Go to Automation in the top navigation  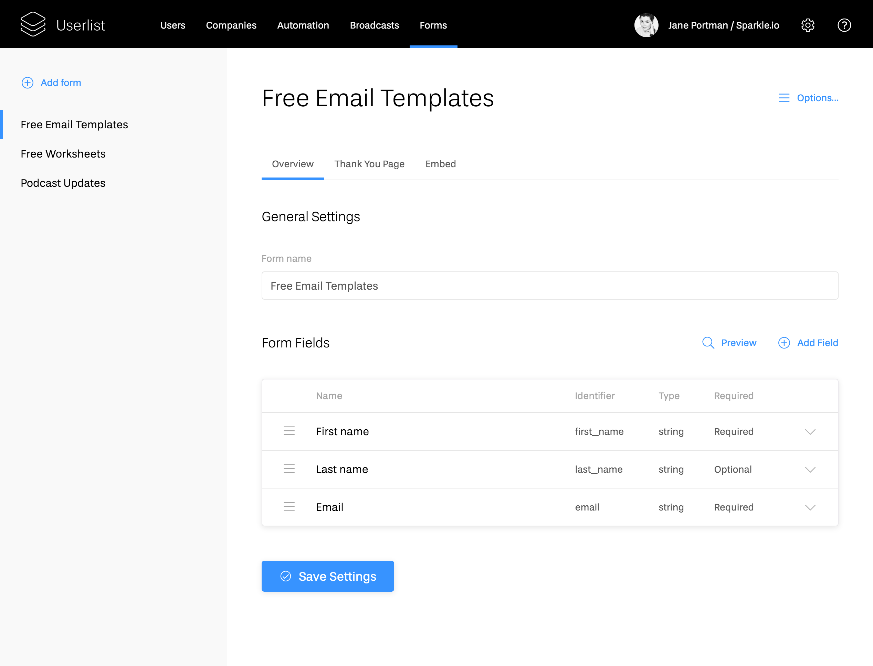(303, 25)
